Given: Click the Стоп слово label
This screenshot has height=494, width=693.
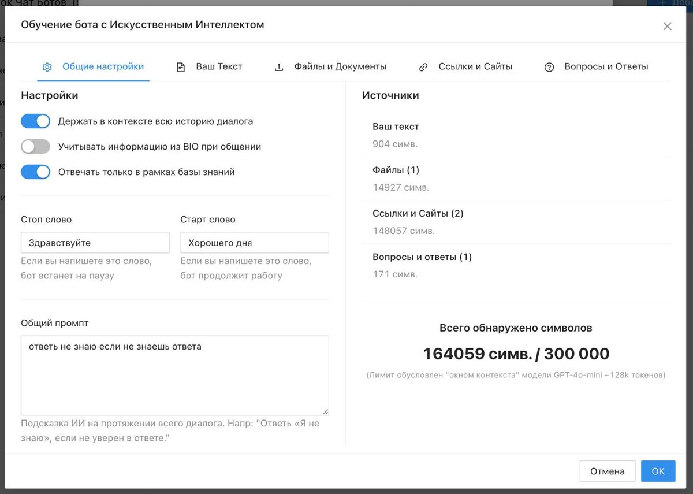Looking at the screenshot, I should [46, 220].
